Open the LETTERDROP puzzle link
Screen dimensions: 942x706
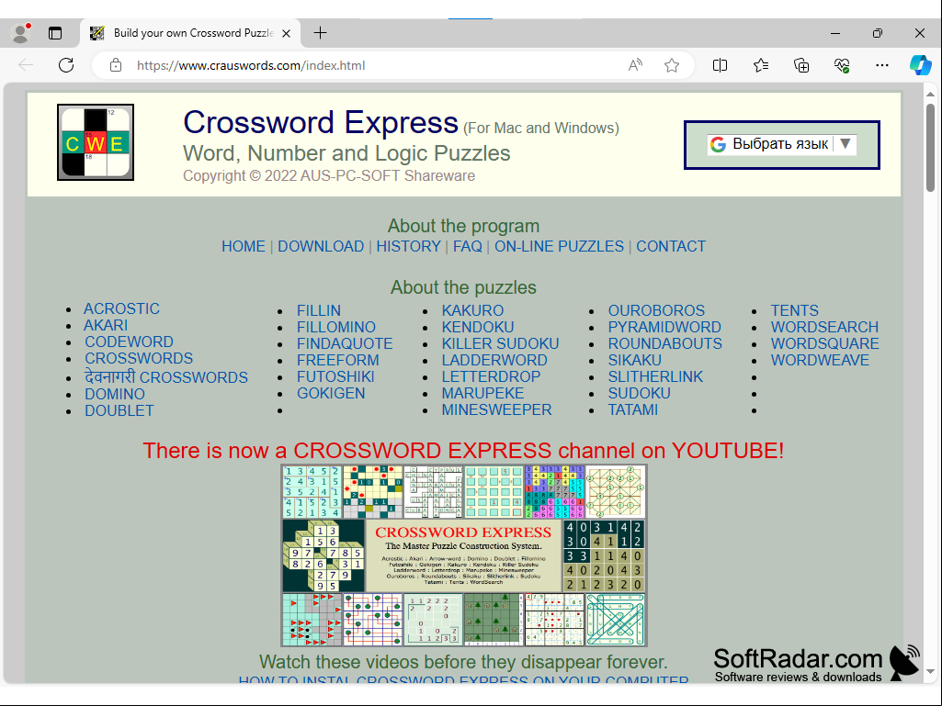coord(491,377)
